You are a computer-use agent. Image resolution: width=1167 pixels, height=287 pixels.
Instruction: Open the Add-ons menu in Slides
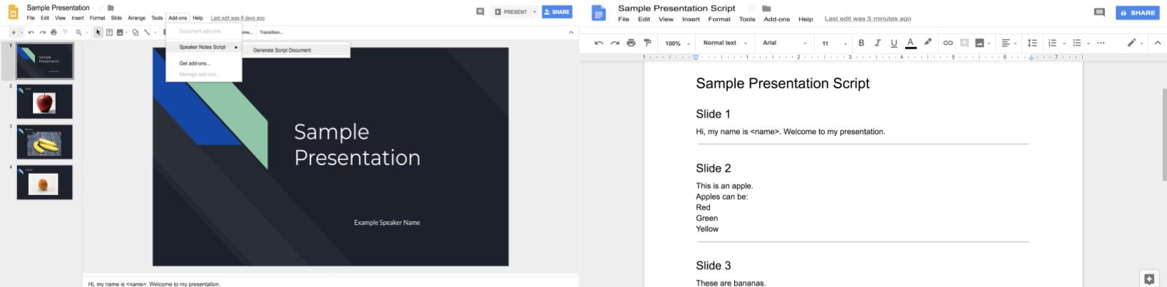[178, 18]
